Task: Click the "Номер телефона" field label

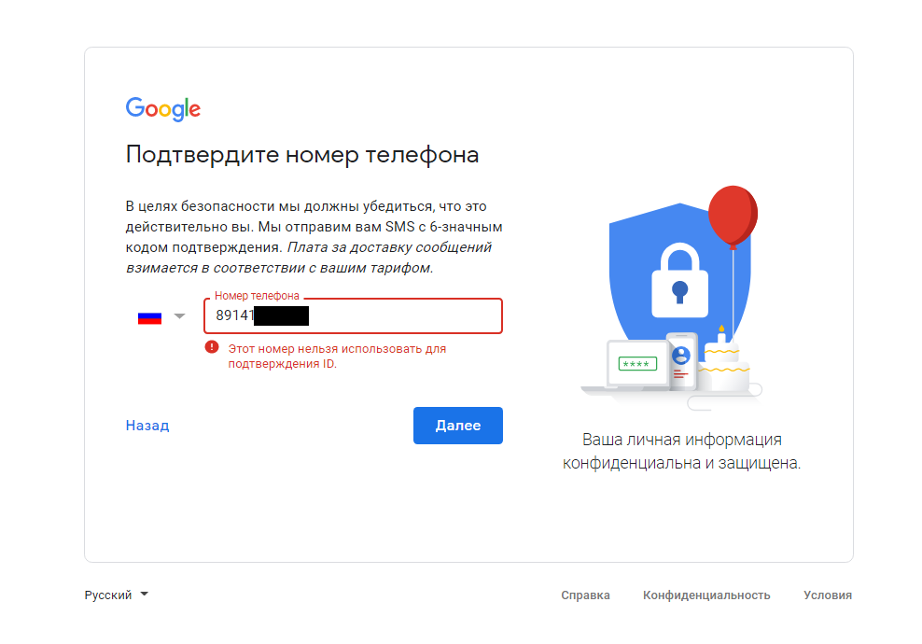Action: 257,296
